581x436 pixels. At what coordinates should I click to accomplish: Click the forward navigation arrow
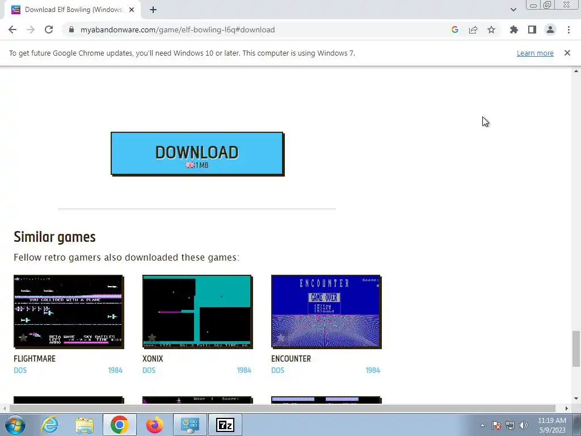(x=31, y=30)
